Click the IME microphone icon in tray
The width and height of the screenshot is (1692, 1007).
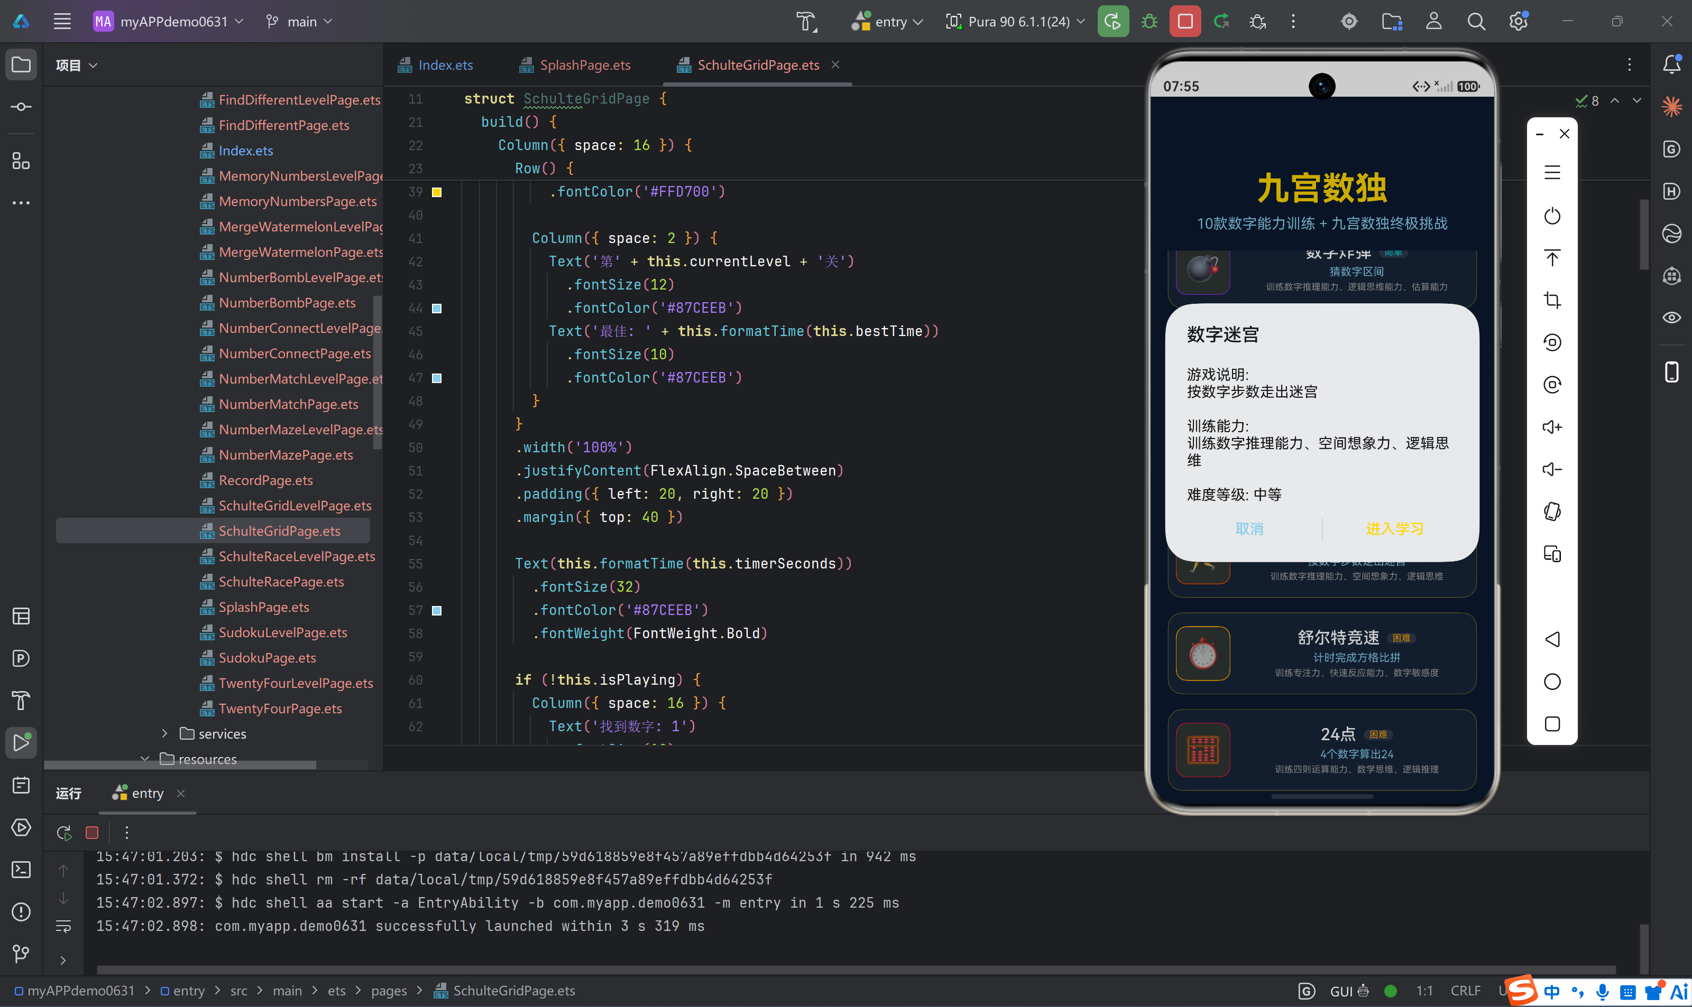pos(1602,991)
